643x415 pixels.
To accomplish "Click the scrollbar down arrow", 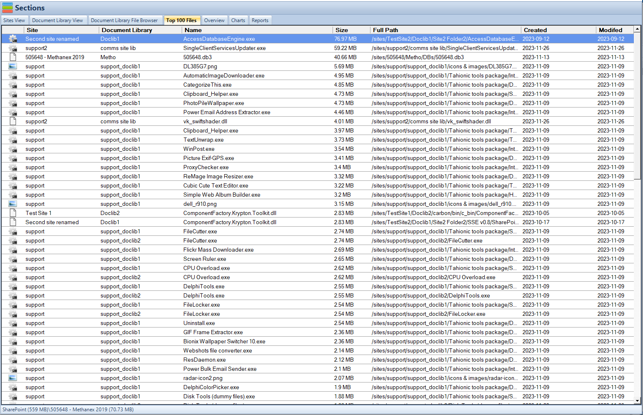I will point(638,401).
